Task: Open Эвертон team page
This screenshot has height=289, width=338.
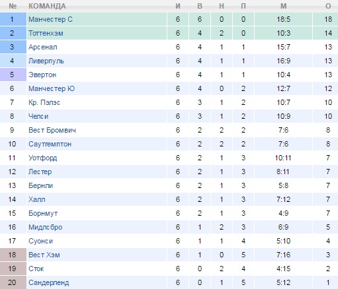Action: [42, 75]
